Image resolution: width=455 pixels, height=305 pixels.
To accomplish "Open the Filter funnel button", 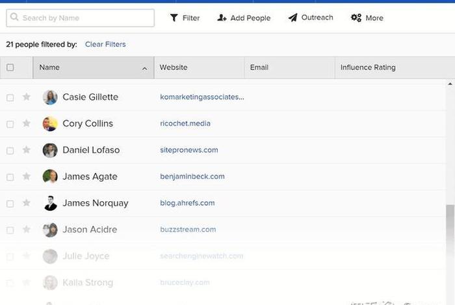I will click(185, 18).
